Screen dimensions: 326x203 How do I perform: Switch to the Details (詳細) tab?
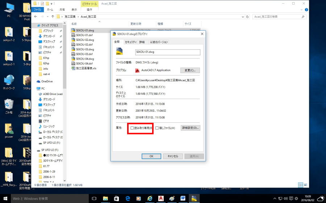coord(142,42)
